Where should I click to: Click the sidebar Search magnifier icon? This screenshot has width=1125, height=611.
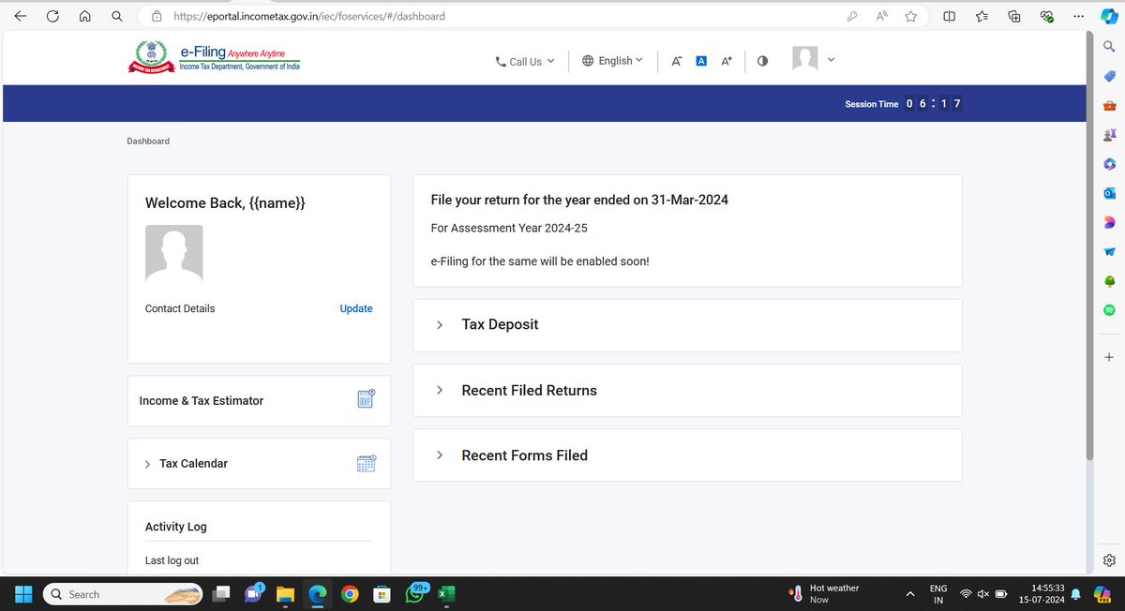point(1109,45)
